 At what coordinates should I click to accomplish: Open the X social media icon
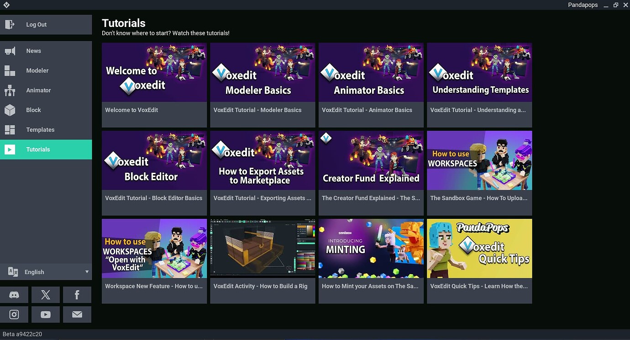coord(45,295)
